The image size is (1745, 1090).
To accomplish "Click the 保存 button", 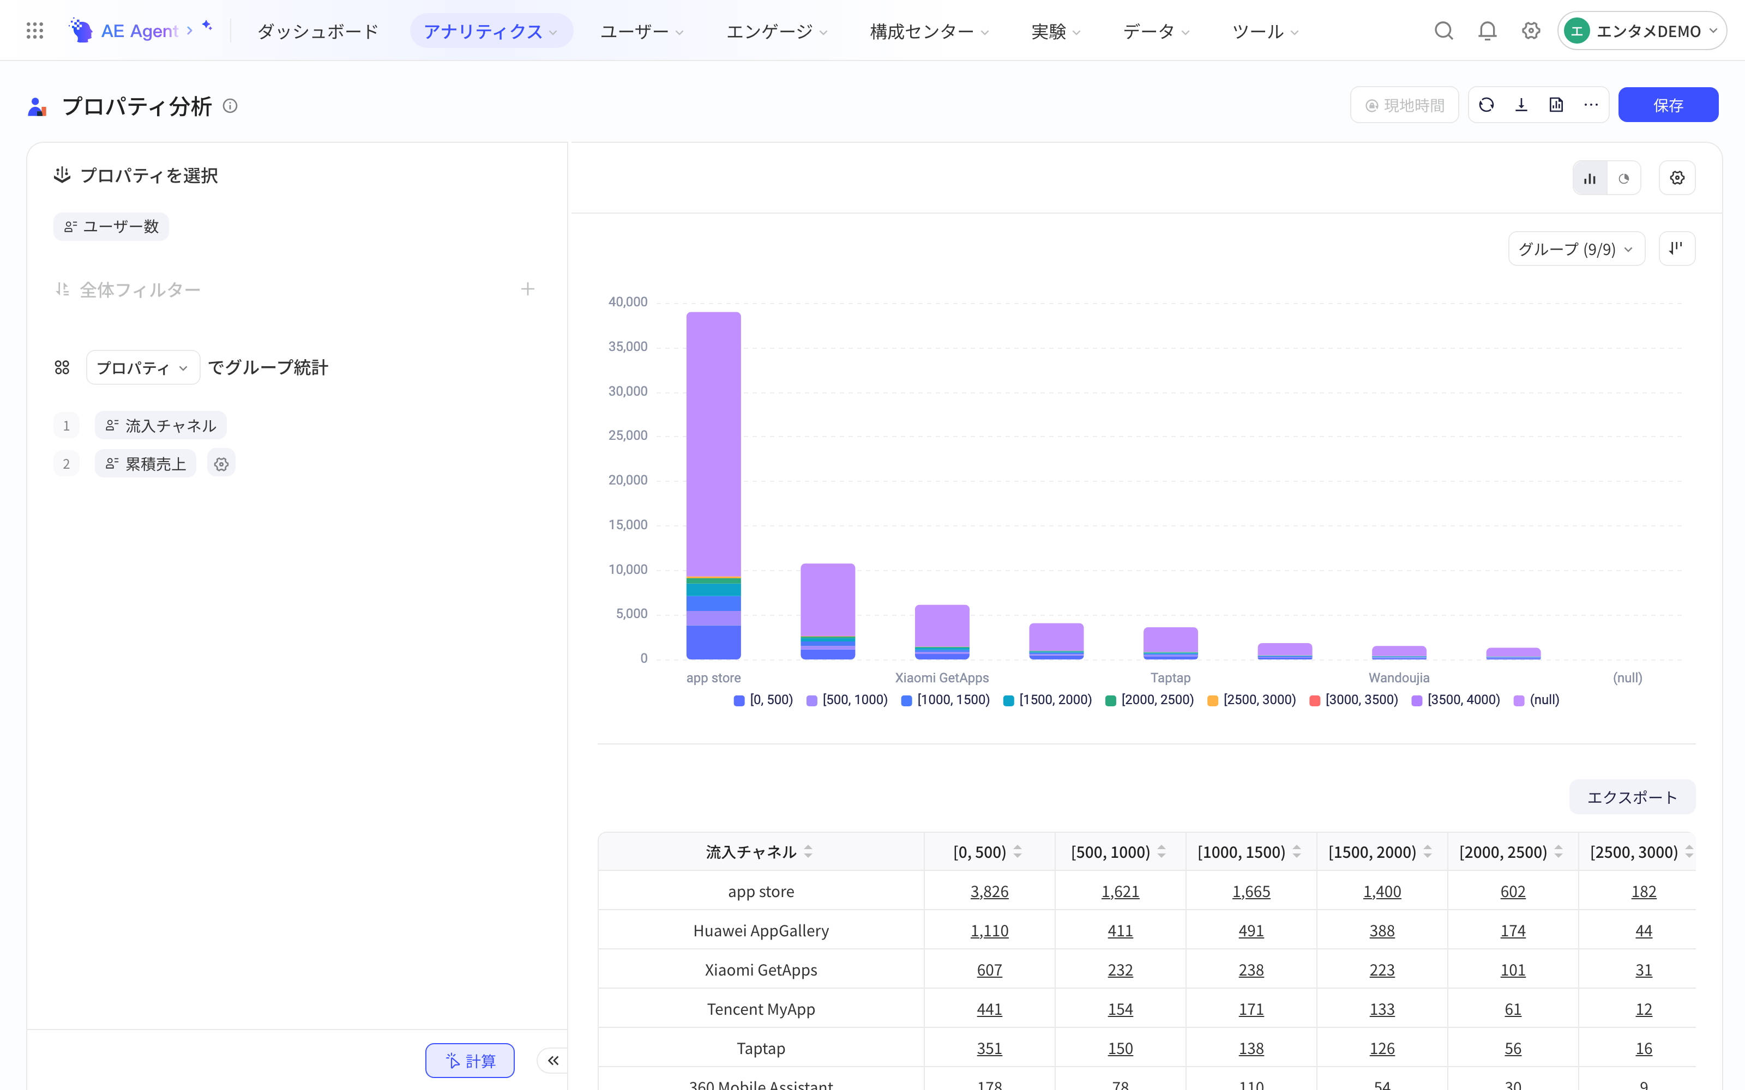I will [x=1668, y=105].
